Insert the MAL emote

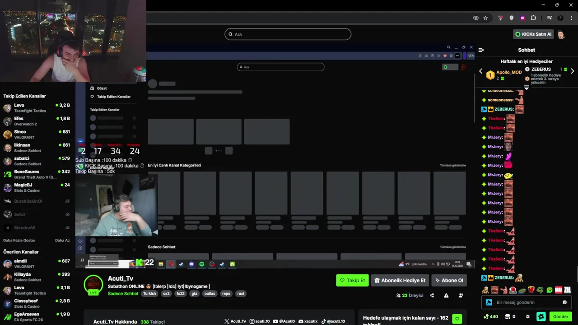click(559, 290)
